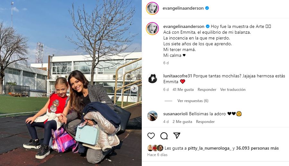Open lunitaacofre31's avatar
The width and height of the screenshot is (289, 166).
(x=152, y=78)
